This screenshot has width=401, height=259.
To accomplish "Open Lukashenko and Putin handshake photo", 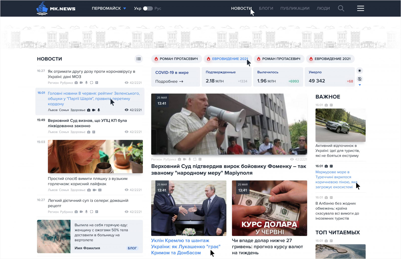I will pyautogui.click(x=189, y=208).
